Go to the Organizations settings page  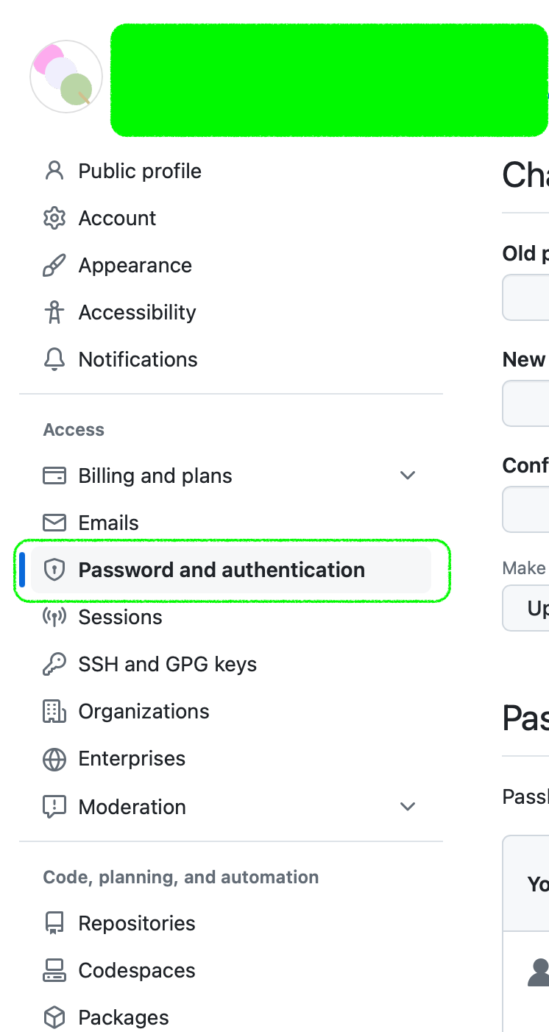144,711
